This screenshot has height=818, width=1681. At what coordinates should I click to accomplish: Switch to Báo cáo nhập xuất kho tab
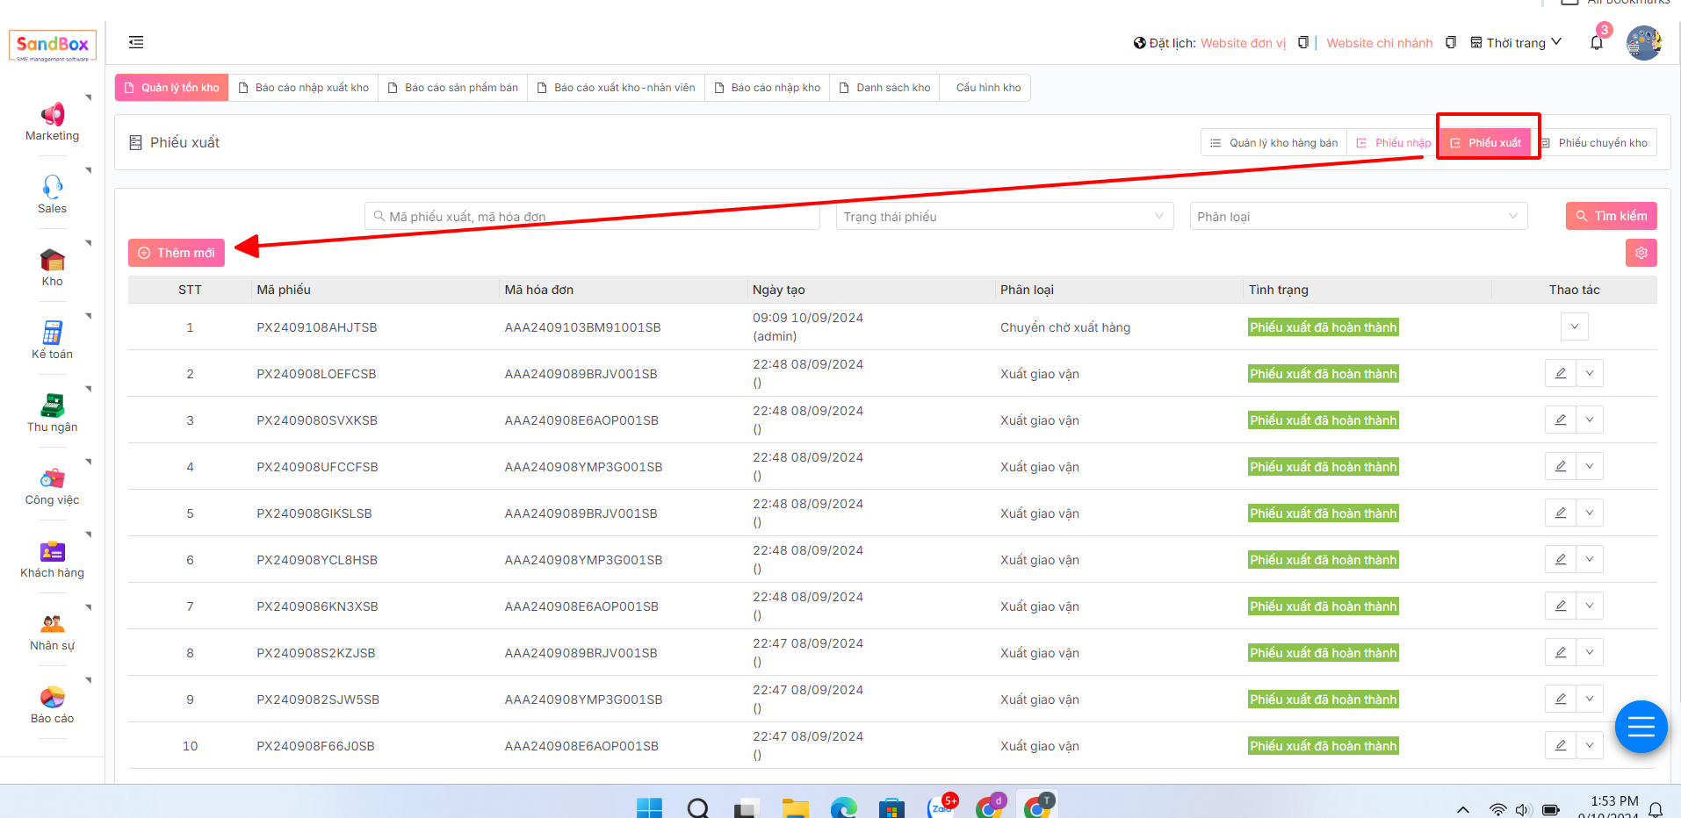[304, 88]
